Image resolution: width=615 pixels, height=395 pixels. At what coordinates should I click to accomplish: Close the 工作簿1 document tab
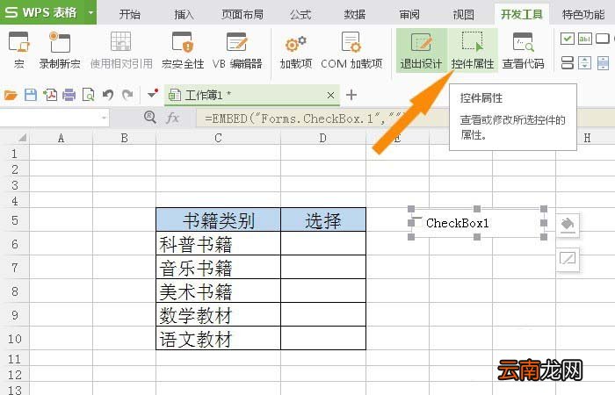[x=330, y=95]
